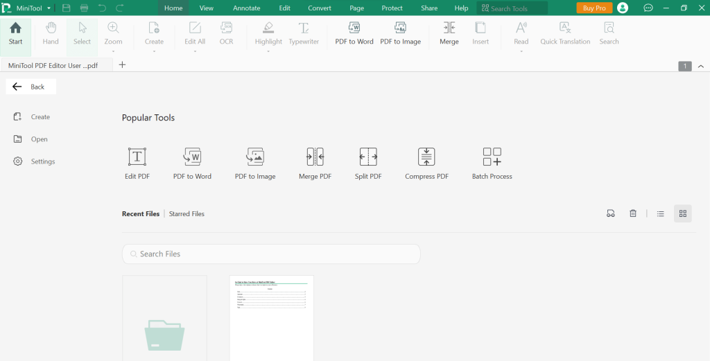Select the MiniTool PDF Editor User document tab
Image resolution: width=710 pixels, height=361 pixels.
57,65
